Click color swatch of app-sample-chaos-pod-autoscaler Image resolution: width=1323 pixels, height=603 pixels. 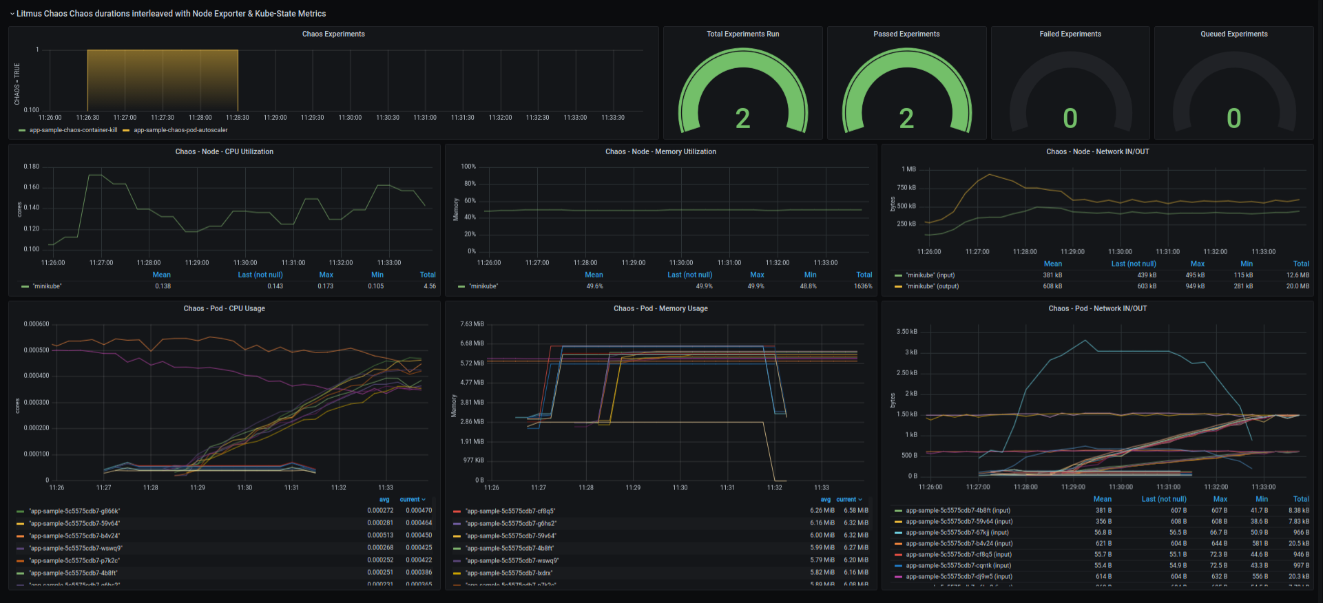coord(126,130)
